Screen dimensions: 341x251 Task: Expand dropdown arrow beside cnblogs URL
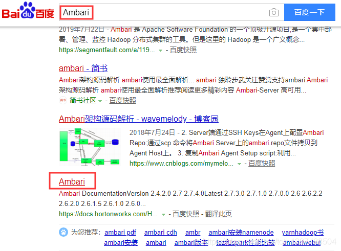point(239,164)
